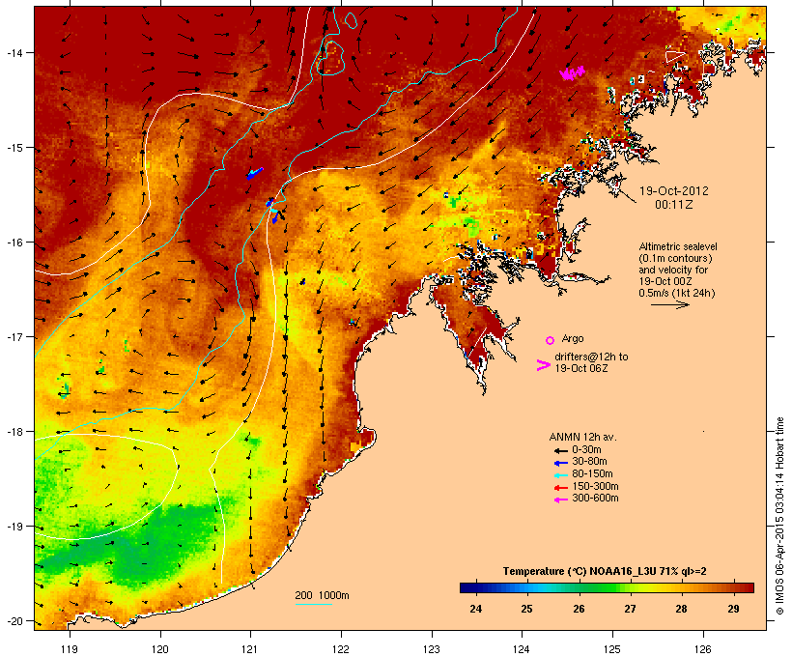Click the longitude axis label 125
Screen dimensions: 792x657
612,649
